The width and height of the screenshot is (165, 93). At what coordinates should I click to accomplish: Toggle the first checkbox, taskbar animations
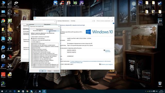(x=32, y=44)
